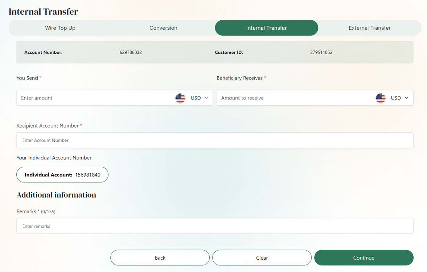Image resolution: width=427 pixels, height=272 pixels.
Task: Click the Amount to receive field
Action: (x=294, y=98)
